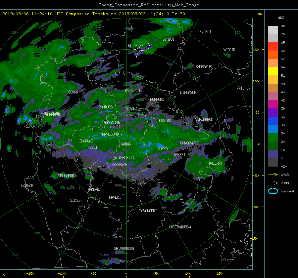Click the KARWAR city label
This screenshot has height=278, width=298.
tap(27, 186)
